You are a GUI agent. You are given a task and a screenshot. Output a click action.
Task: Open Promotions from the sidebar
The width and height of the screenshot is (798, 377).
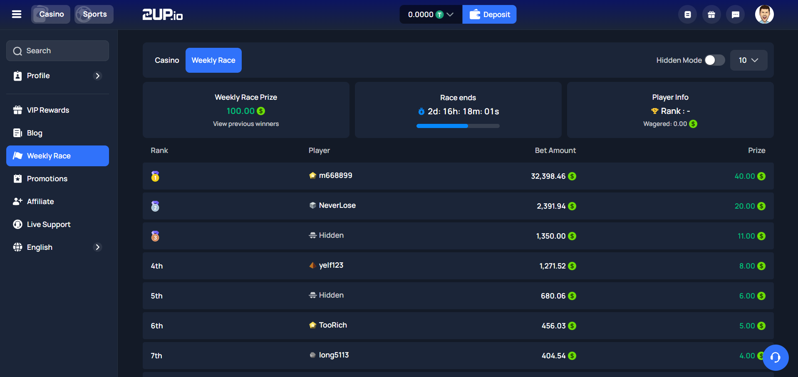[x=47, y=179]
